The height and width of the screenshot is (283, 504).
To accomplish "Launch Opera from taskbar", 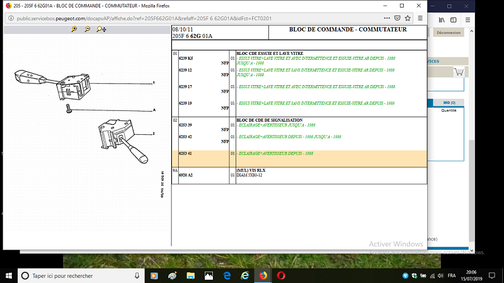I will click(x=281, y=275).
